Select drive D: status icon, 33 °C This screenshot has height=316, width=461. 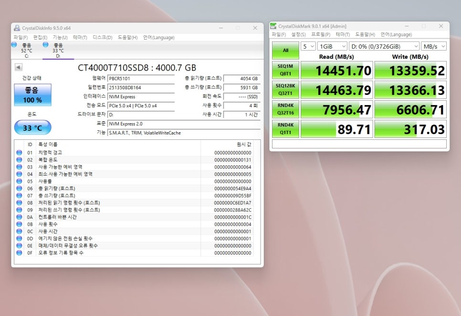[45, 45]
